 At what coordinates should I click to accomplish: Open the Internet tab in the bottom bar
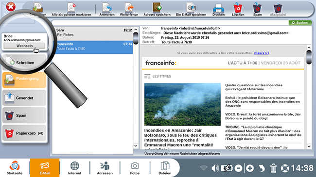tap(74, 168)
